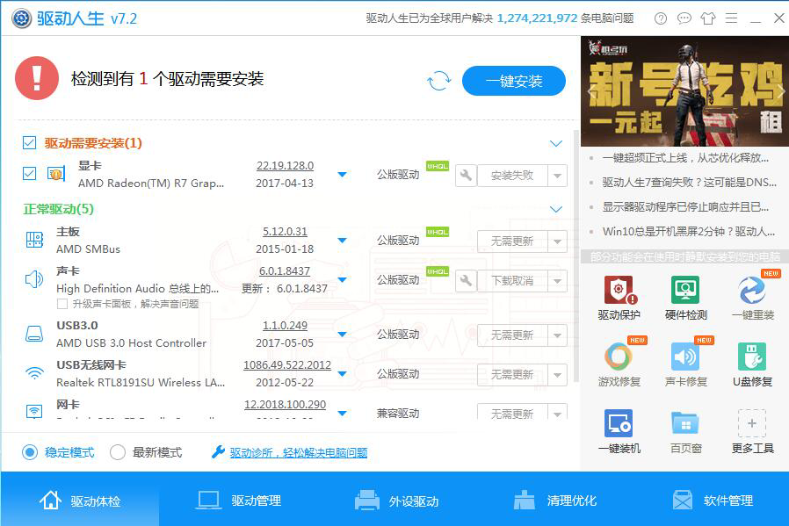The height and width of the screenshot is (526, 789).
Task: Switch to 清理优化 tab
Action: (x=554, y=501)
